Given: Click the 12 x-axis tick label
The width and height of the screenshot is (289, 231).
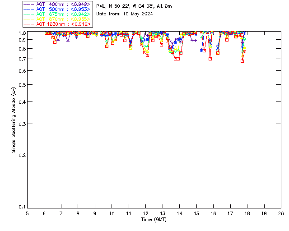Looking at the screenshot, I should 145,213.
